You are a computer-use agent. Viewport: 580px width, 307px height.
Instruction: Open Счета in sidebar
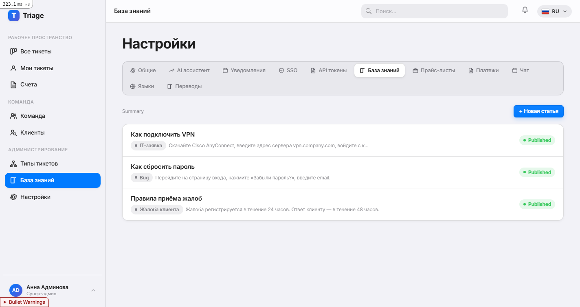pos(53,84)
